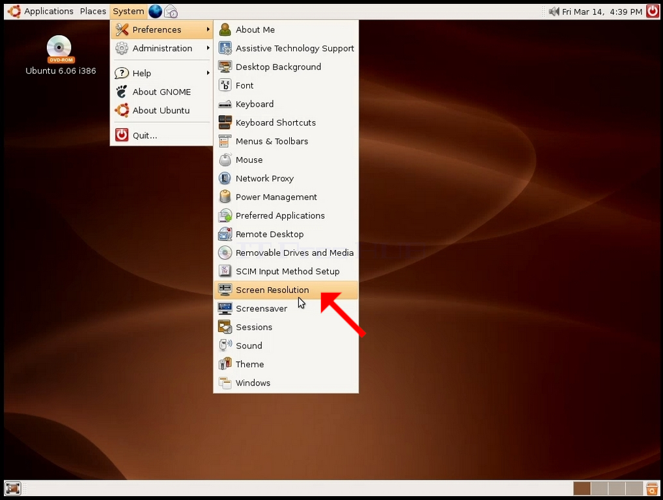Open the SCIM Input Method Setup label
The height and width of the screenshot is (500, 663).
click(x=287, y=271)
